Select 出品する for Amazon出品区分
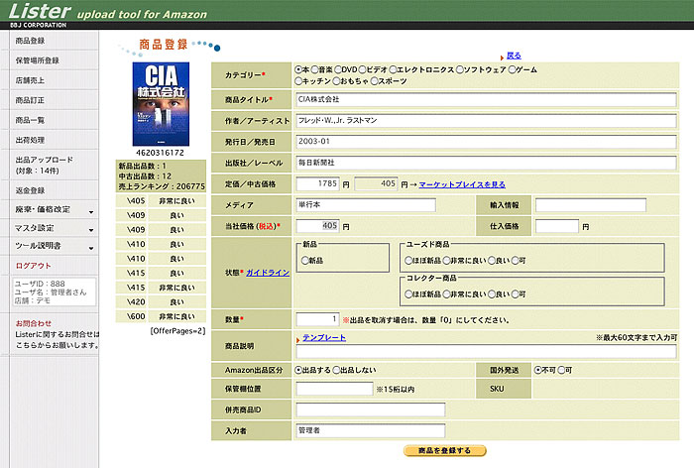The image size is (694, 468). coord(298,370)
